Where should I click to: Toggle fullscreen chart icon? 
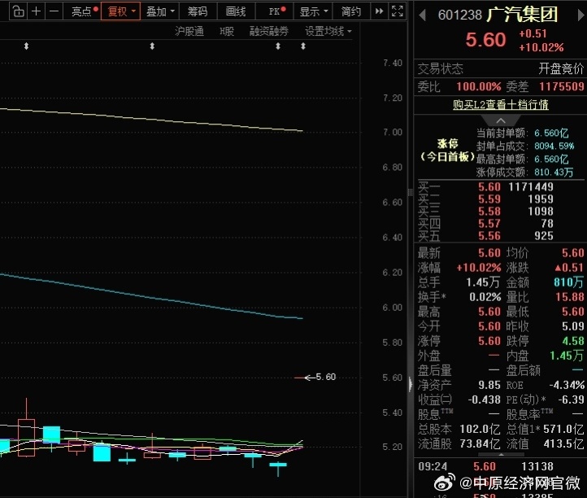(x=398, y=11)
